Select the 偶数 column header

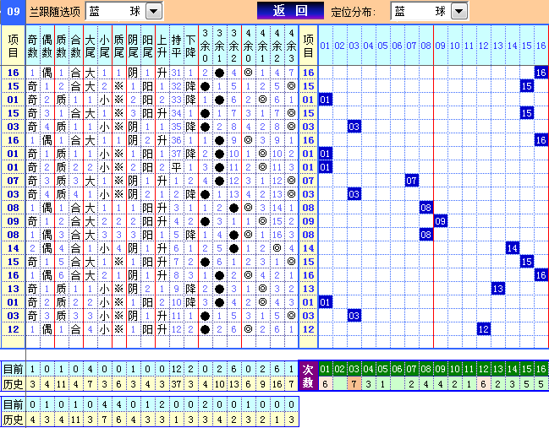point(47,46)
